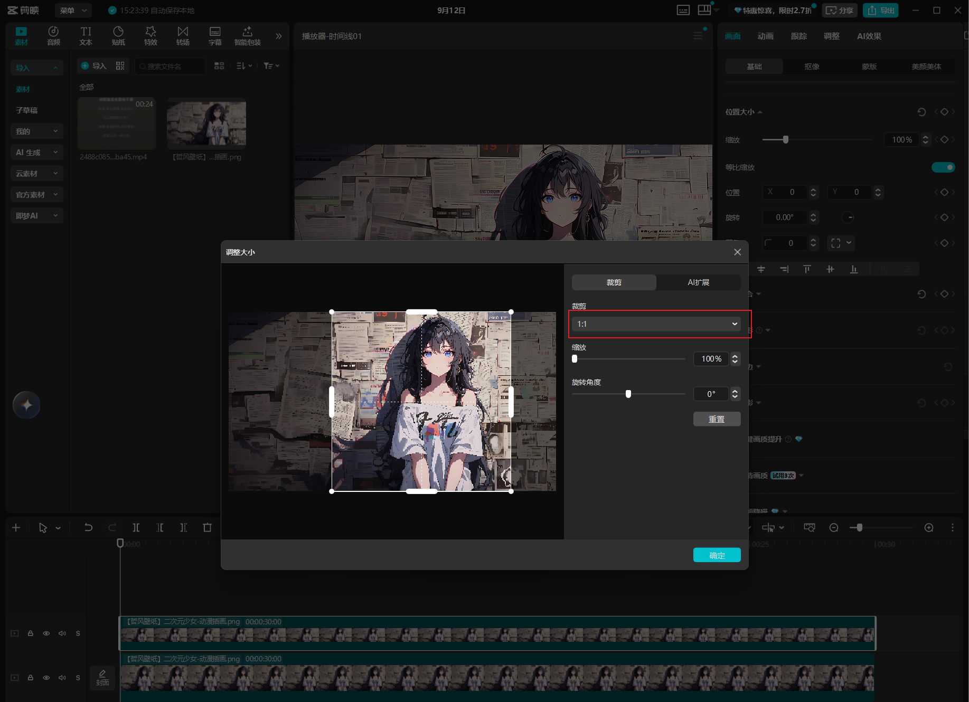Open the 字幕 captions panel
Image resolution: width=969 pixels, height=702 pixels.
[x=215, y=36]
